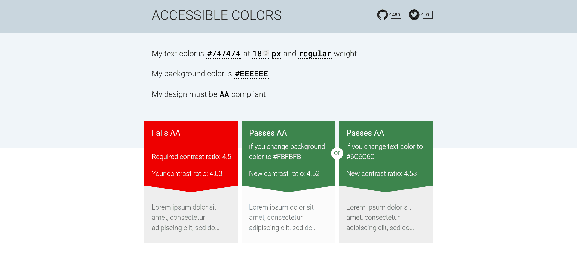Click the rightmost Passes AA card preview text
This screenshot has width=577, height=264.
[380, 217]
